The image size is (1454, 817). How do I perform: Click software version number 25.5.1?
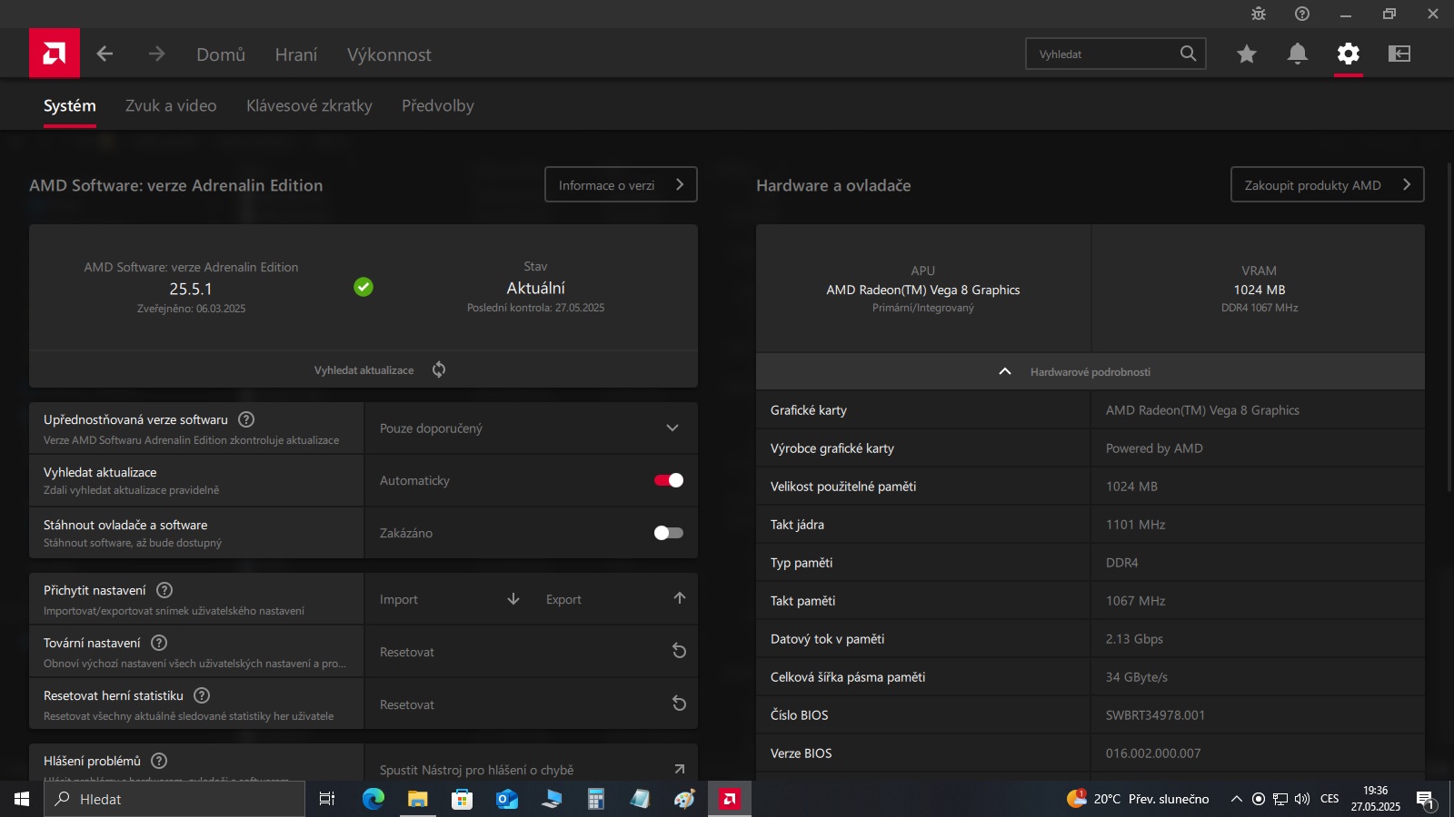point(191,289)
